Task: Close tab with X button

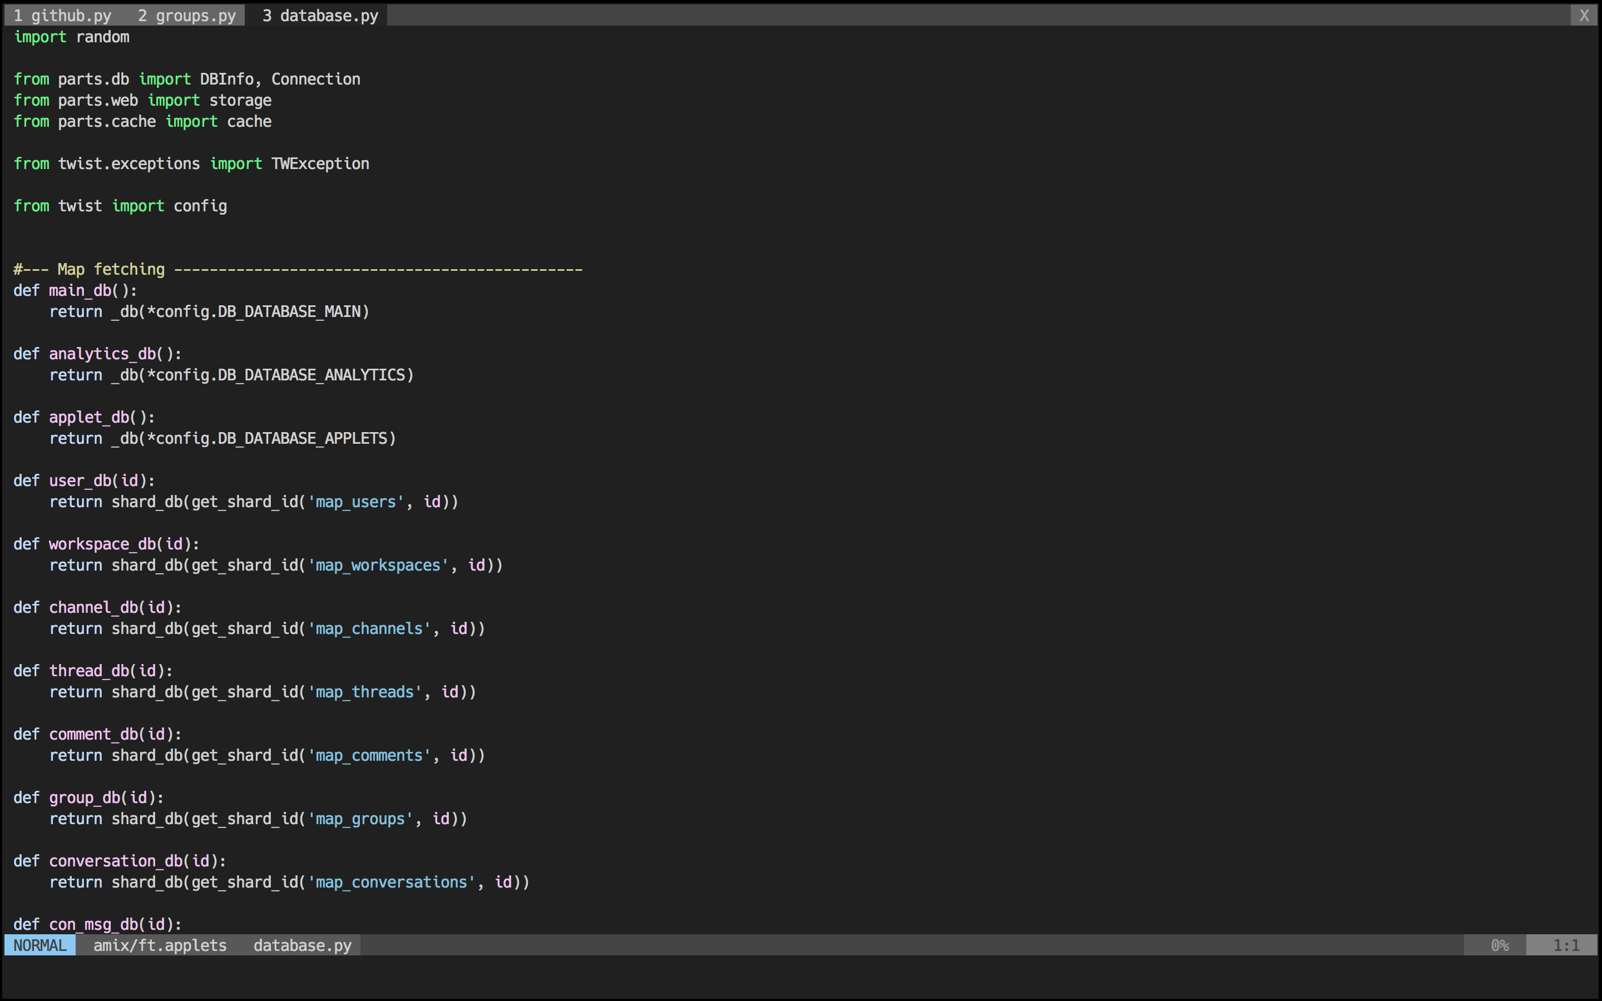Action: coord(1584,15)
